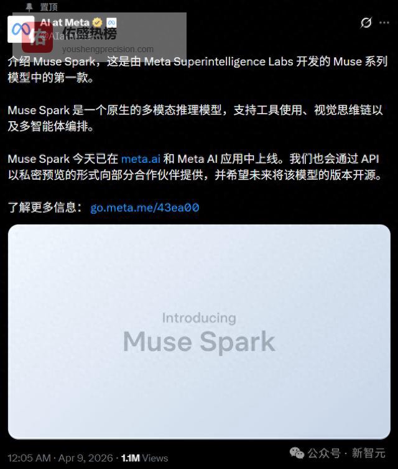This screenshot has width=398, height=469.
Task: Click the WeChat logo in the watermark
Action: (x=297, y=453)
